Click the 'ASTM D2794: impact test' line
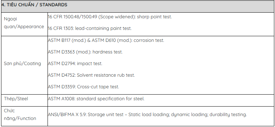The image size is (275, 127). coord(75,64)
